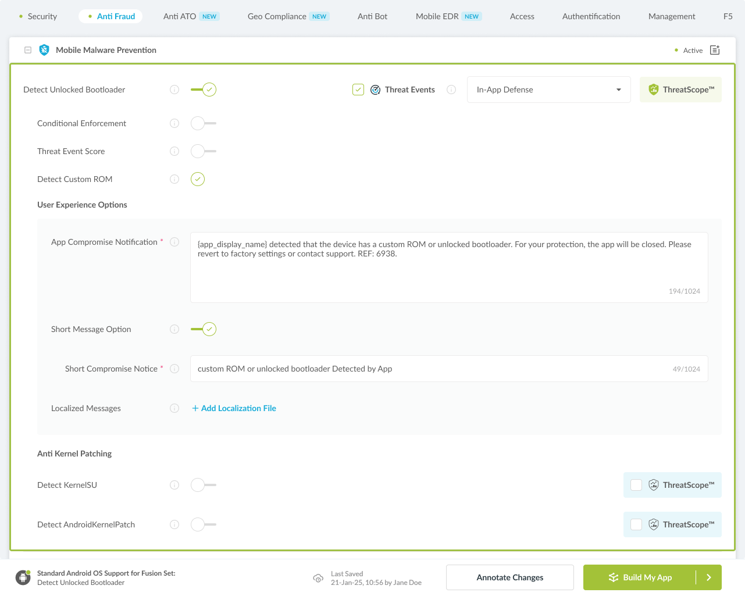Click info icon beside Threat Events
Image resolution: width=745 pixels, height=596 pixels.
[x=451, y=90]
